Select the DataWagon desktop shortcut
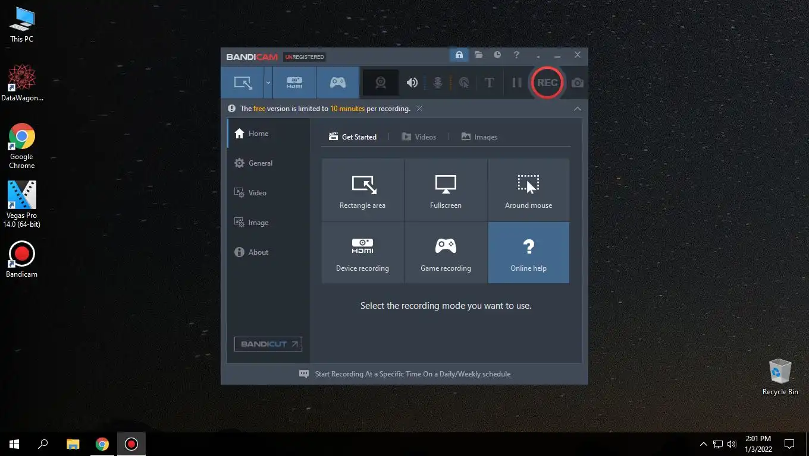Screen dimensions: 809x456 tap(21, 83)
